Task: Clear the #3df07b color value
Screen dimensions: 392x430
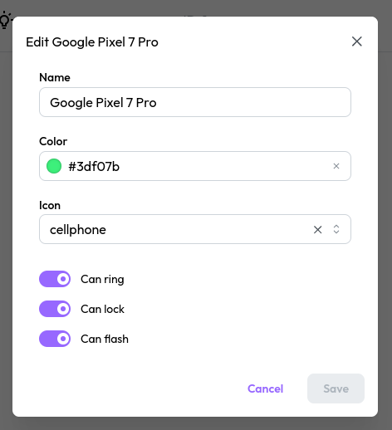Action: [336, 166]
